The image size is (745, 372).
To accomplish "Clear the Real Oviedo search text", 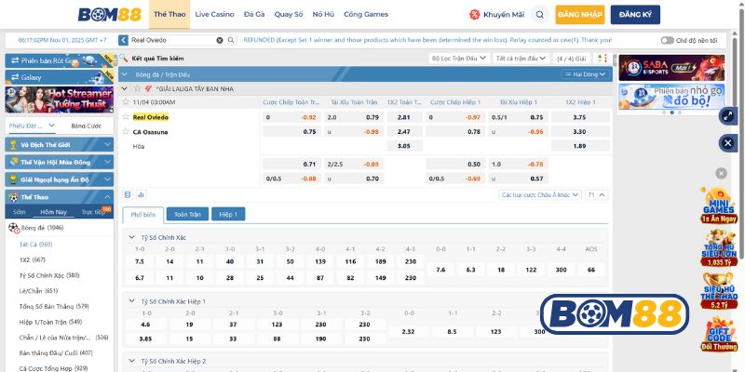I will pos(220,41).
